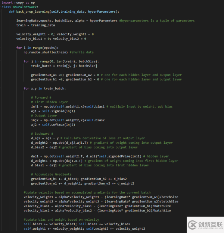The image size is (224, 233).
Task: Click the 'gradientSum_b1 += d_bias1' line
Action: [79, 179]
